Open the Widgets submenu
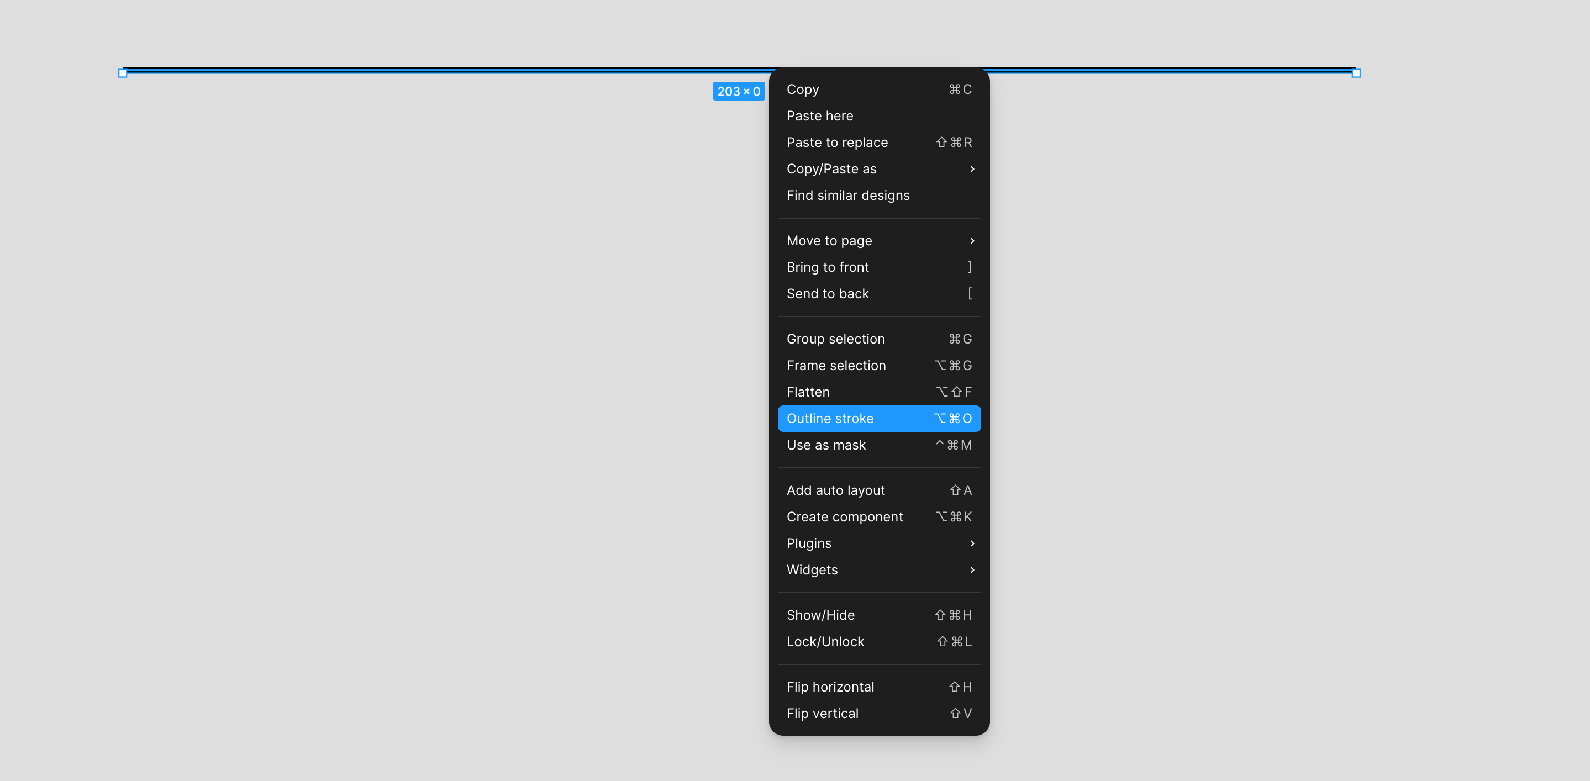Viewport: 1590px width, 781px height. 879,570
